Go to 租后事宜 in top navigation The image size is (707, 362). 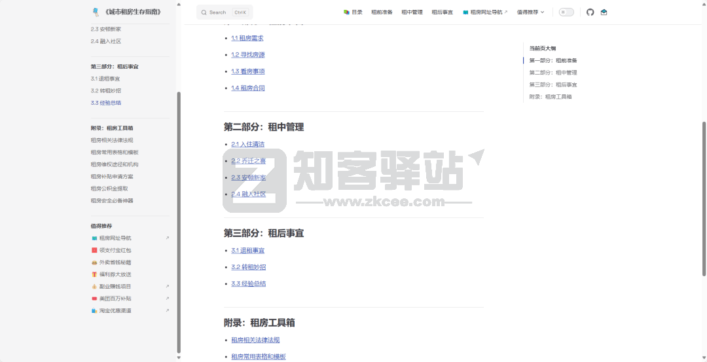click(443, 12)
